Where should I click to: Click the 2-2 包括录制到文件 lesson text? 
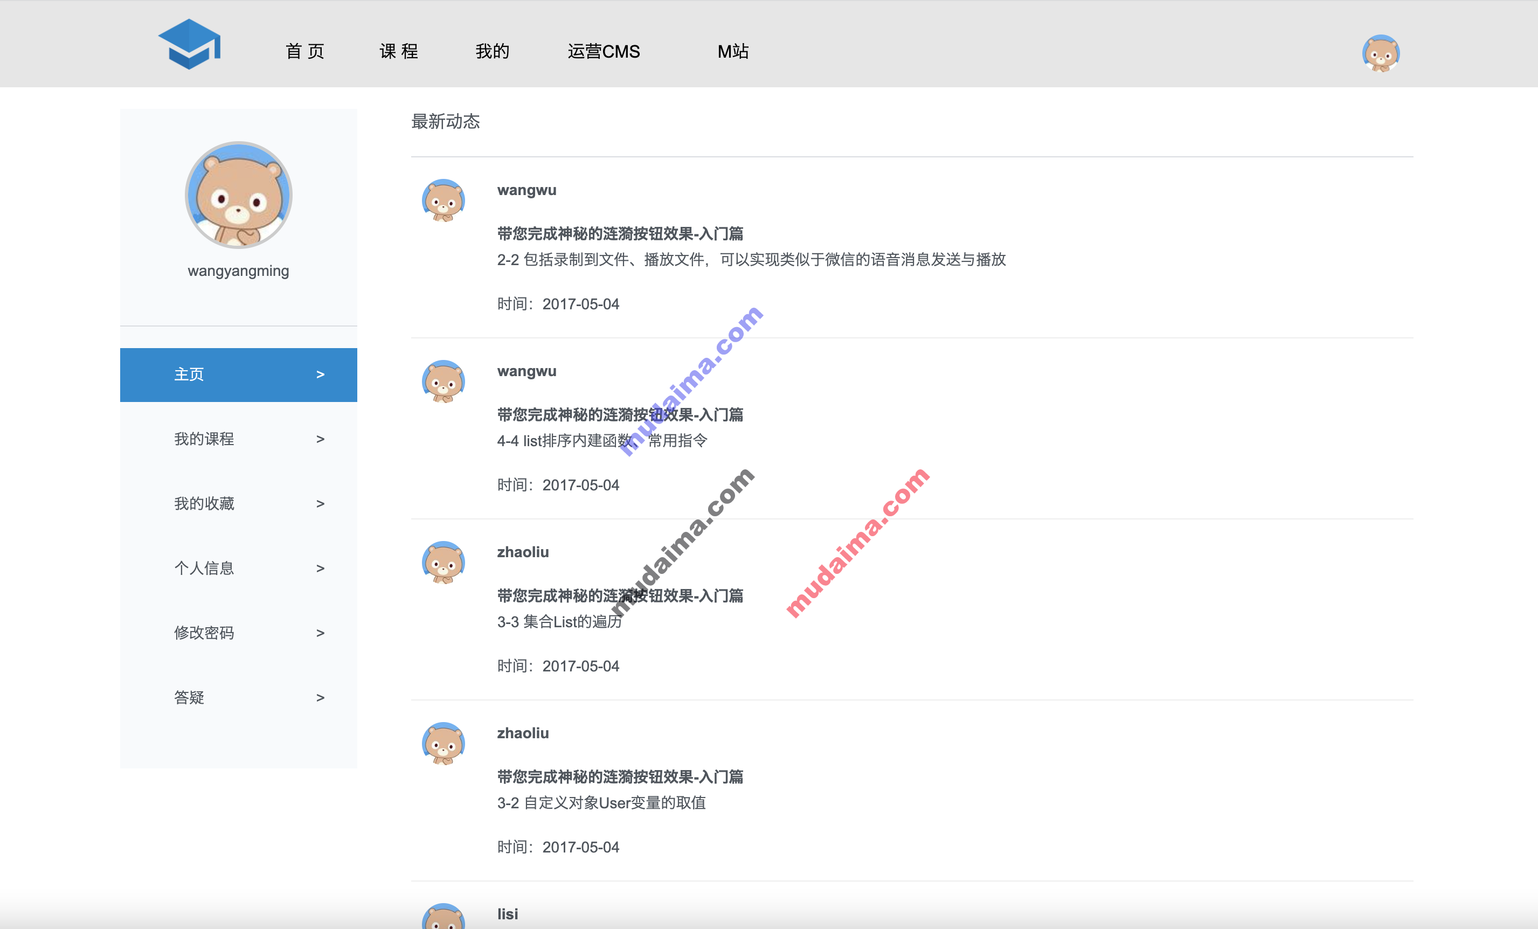752,260
